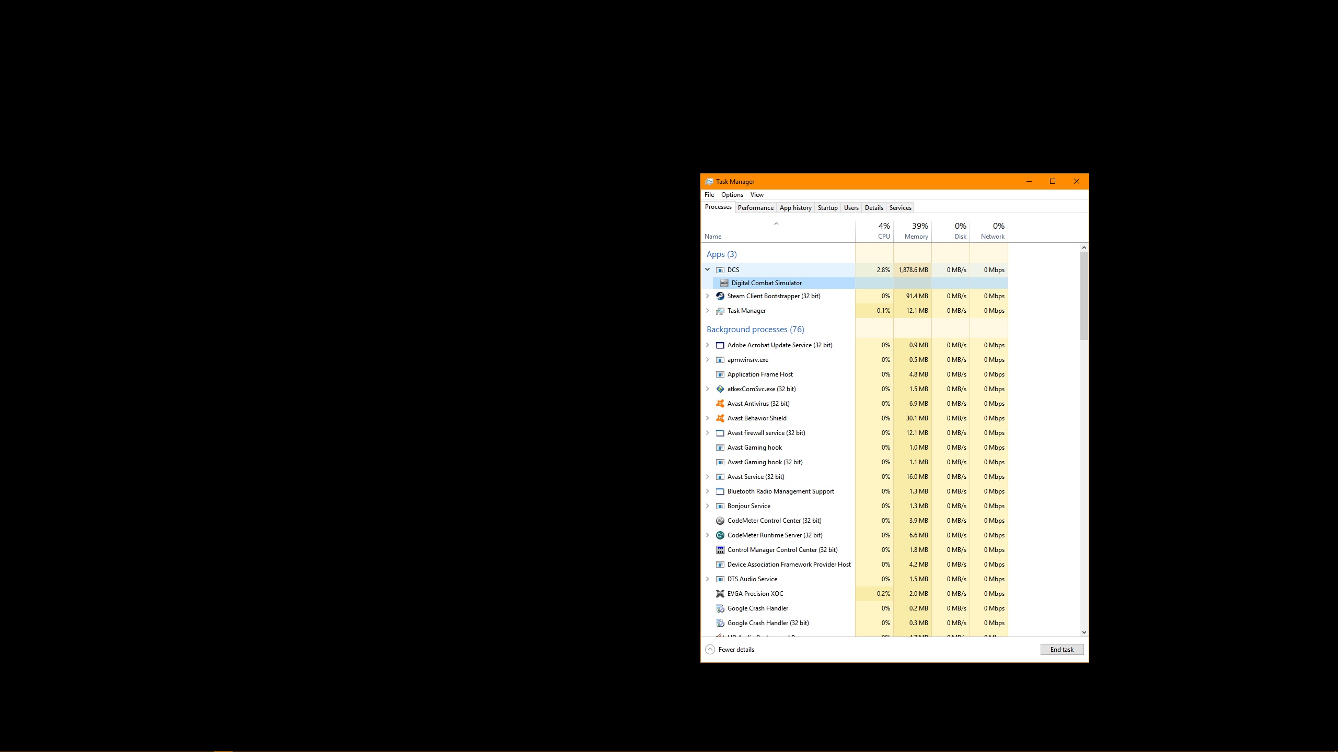Switch to the Users tab
The height and width of the screenshot is (752, 1338).
(851, 208)
